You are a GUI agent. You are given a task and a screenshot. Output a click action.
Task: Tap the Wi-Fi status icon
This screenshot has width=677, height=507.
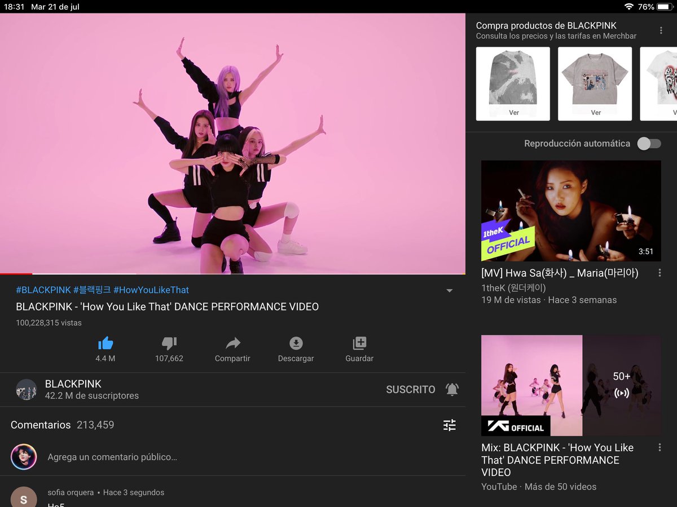pyautogui.click(x=629, y=7)
